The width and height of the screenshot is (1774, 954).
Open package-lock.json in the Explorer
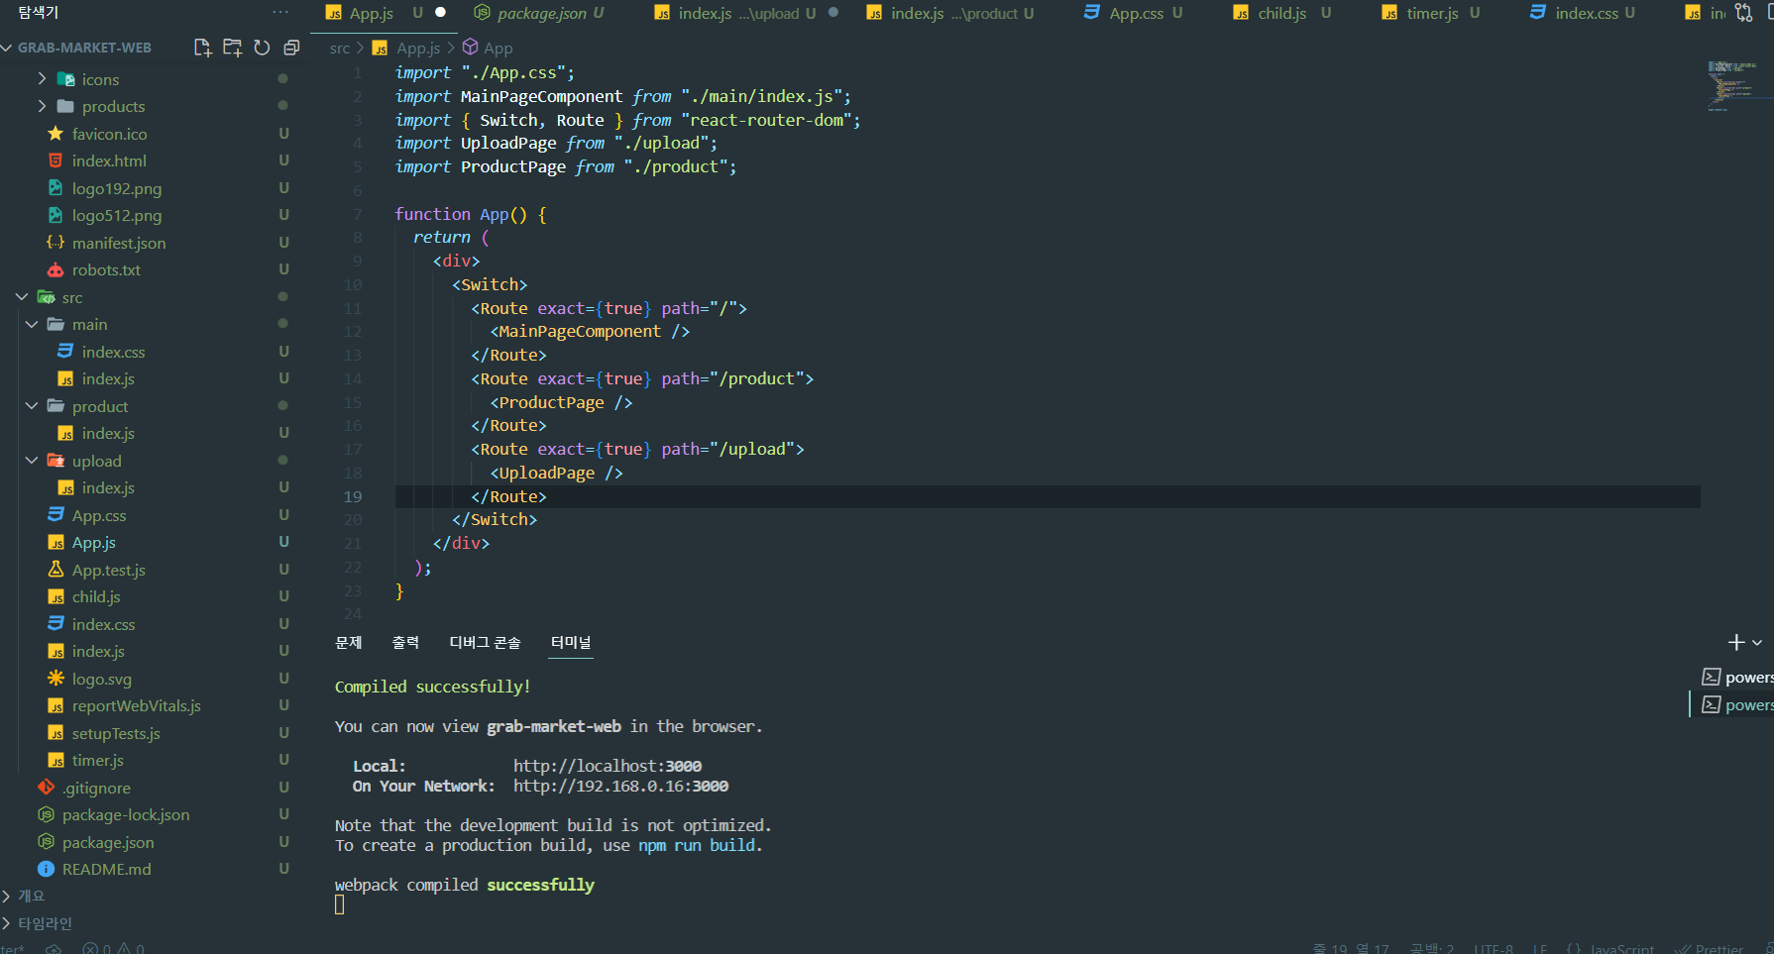(x=126, y=814)
